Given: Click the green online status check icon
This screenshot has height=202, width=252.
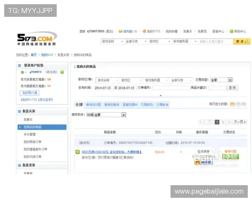Looking at the screenshot, I should click(x=22, y=72).
